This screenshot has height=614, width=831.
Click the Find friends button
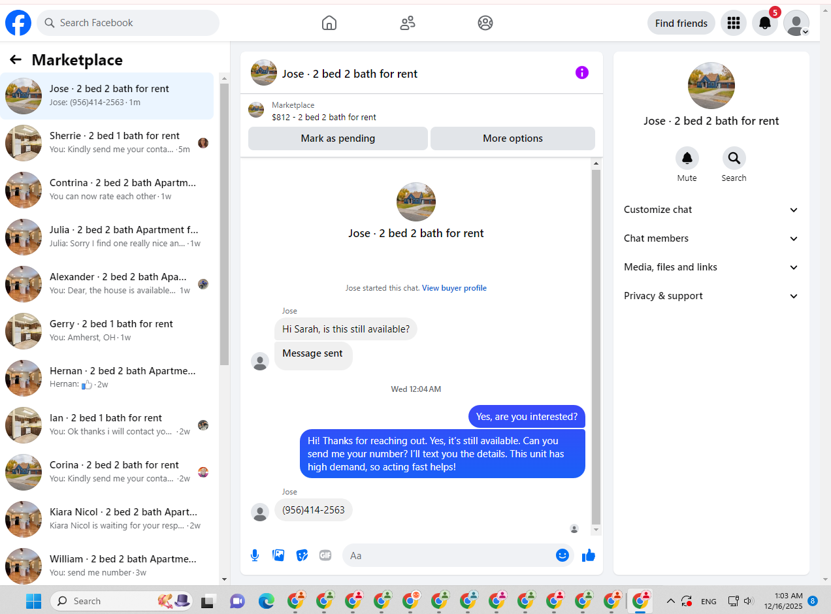pyautogui.click(x=681, y=23)
